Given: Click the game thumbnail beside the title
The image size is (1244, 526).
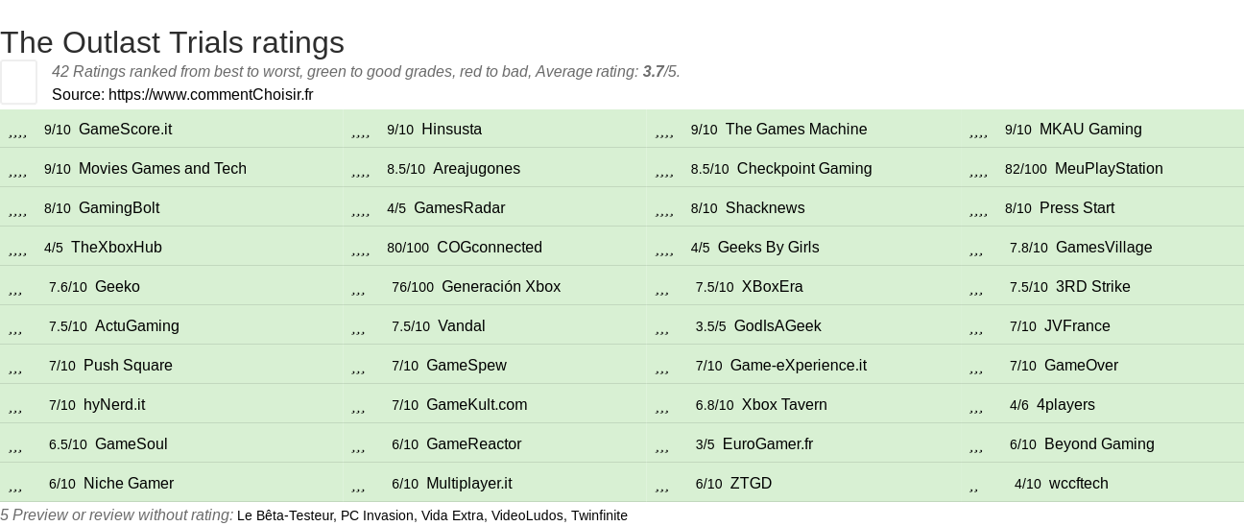Looking at the screenshot, I should coord(18,82).
